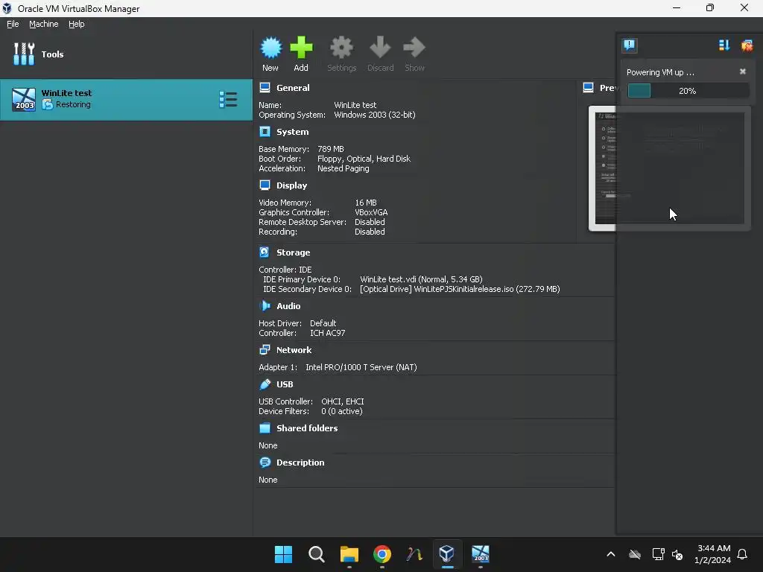The width and height of the screenshot is (763, 572).
Task: Click the ICH AC97 audio controller value
Action: point(328,333)
